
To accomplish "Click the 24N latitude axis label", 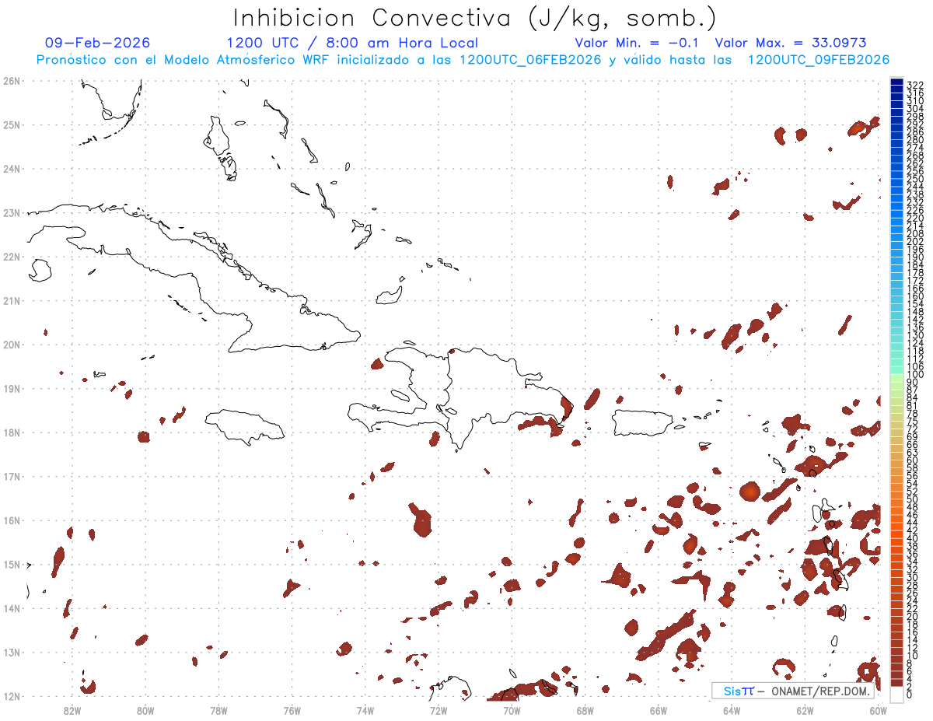I will point(12,169).
